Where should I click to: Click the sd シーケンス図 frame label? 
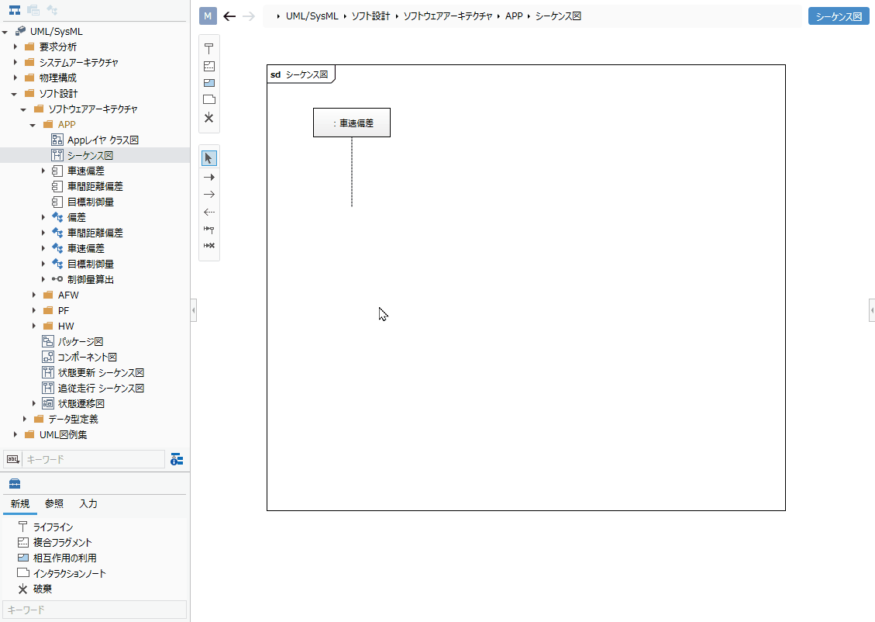pos(300,74)
